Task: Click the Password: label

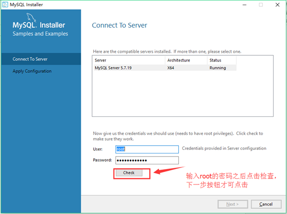Action: [x=103, y=160]
